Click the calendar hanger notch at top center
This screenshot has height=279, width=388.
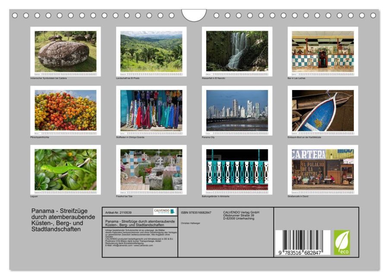click(x=194, y=15)
